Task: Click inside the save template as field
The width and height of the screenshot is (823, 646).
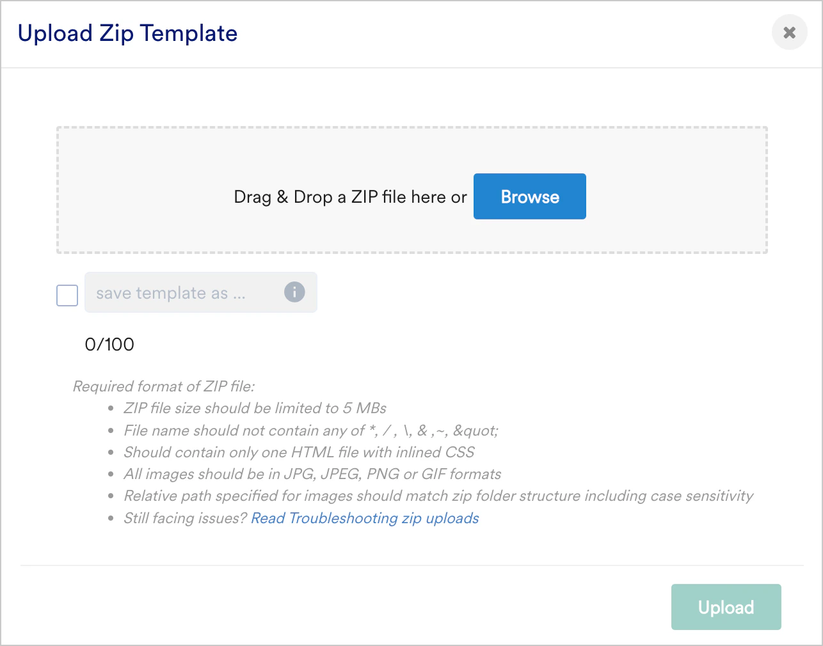Action: click(x=179, y=292)
